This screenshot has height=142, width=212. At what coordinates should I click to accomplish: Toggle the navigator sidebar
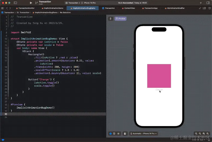15,3
